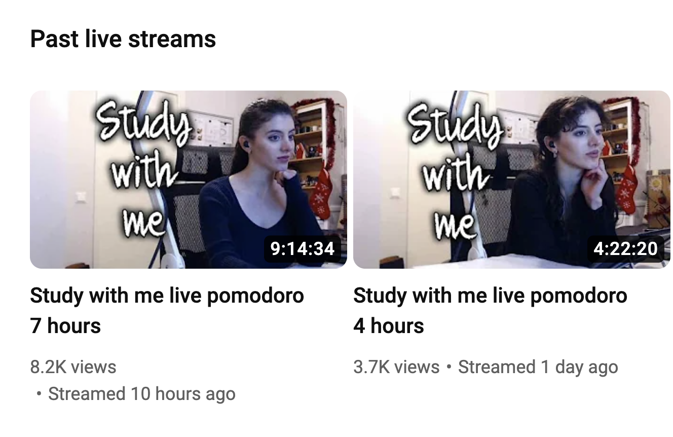
Task: Click the Streamed 1 day ago text
Action: (538, 367)
